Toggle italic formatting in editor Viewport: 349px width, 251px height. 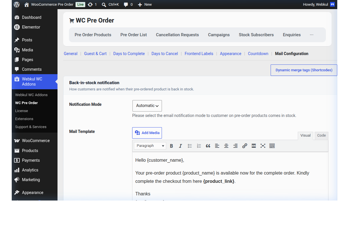181,146
